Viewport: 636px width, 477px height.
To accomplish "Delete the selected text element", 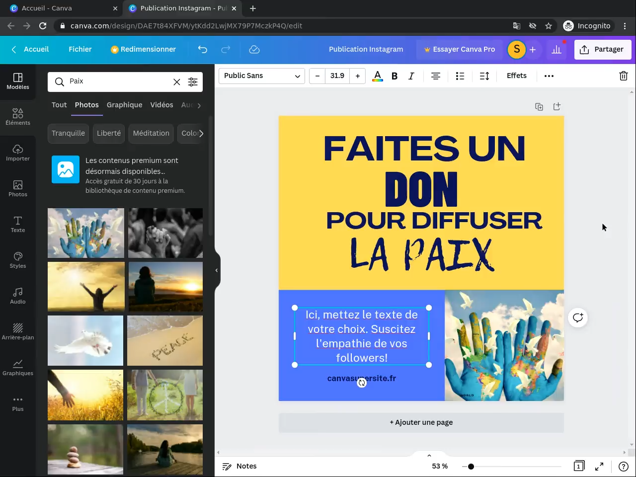I will (623, 76).
